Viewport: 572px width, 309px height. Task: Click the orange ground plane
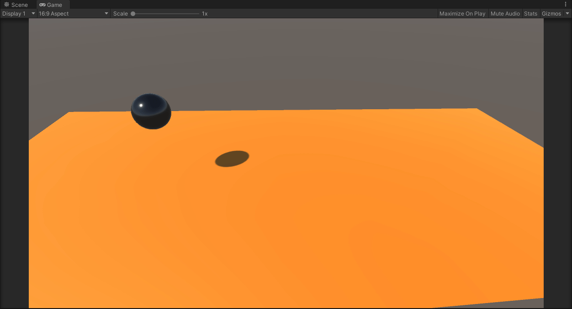pos(320,229)
